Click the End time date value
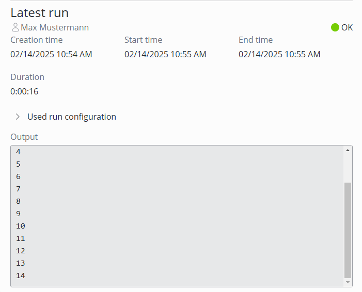 click(279, 54)
